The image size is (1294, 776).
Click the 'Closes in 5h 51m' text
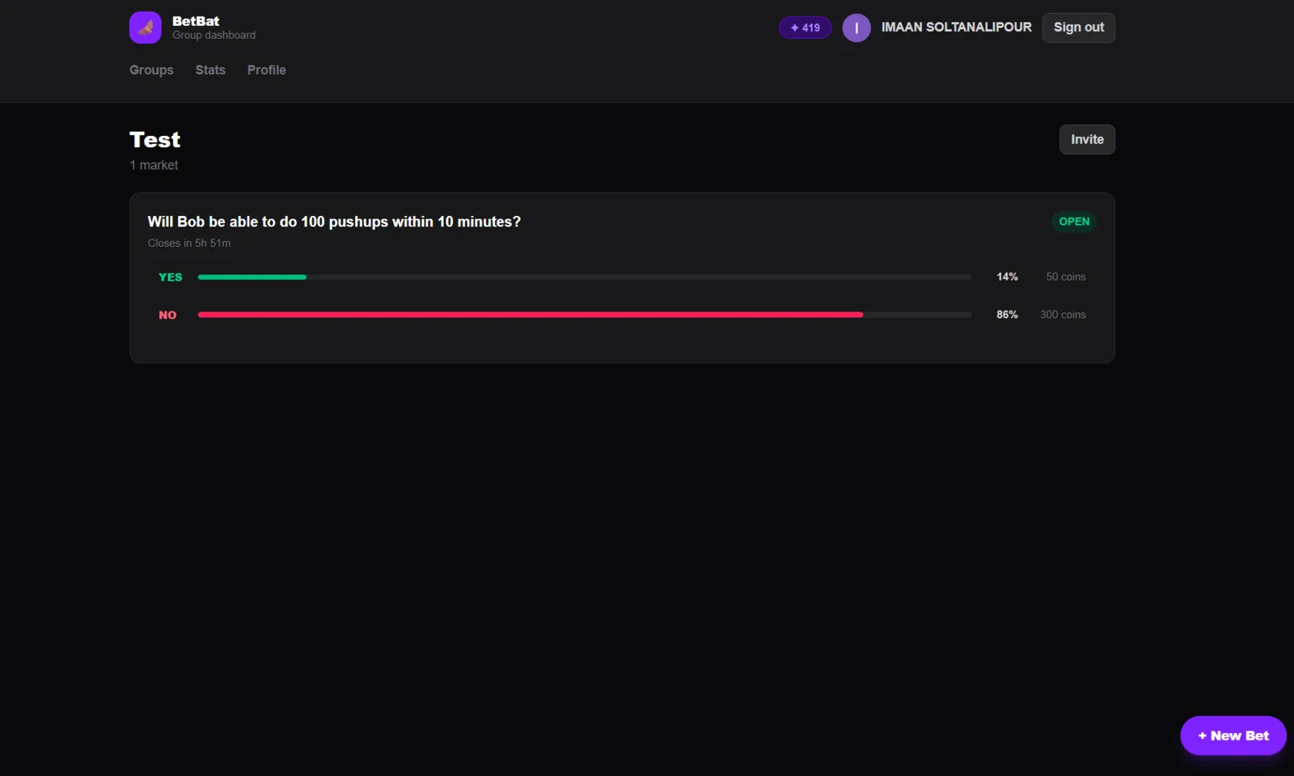[189, 243]
